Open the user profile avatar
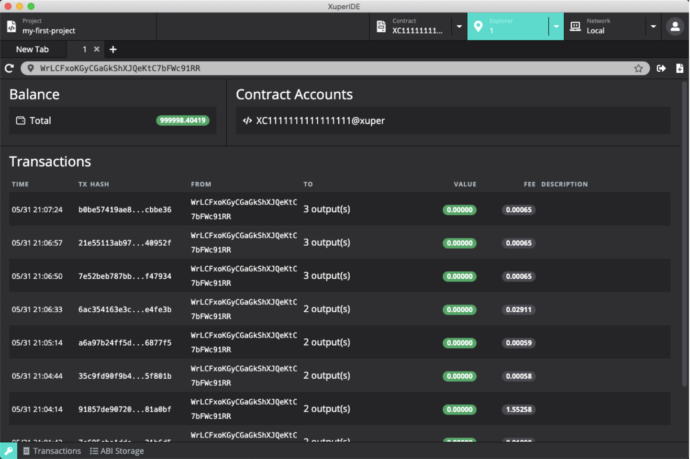 pyautogui.click(x=675, y=27)
